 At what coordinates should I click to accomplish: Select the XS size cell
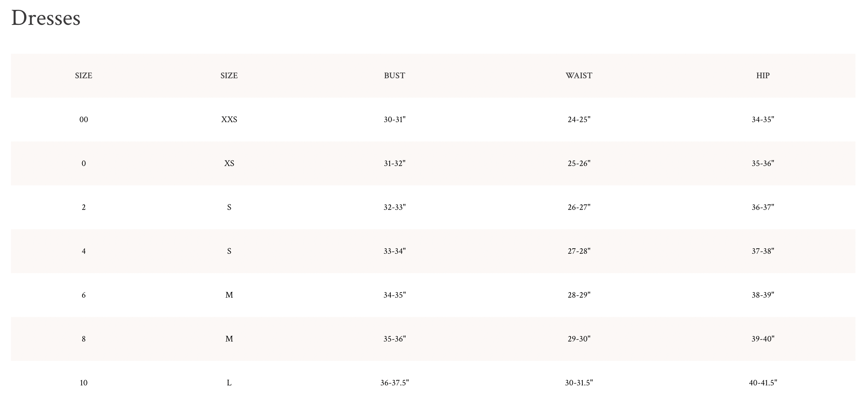229,163
